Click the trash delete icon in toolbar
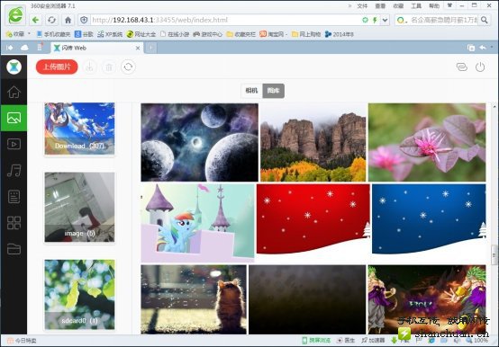This screenshot has height=347, width=499. (x=109, y=67)
